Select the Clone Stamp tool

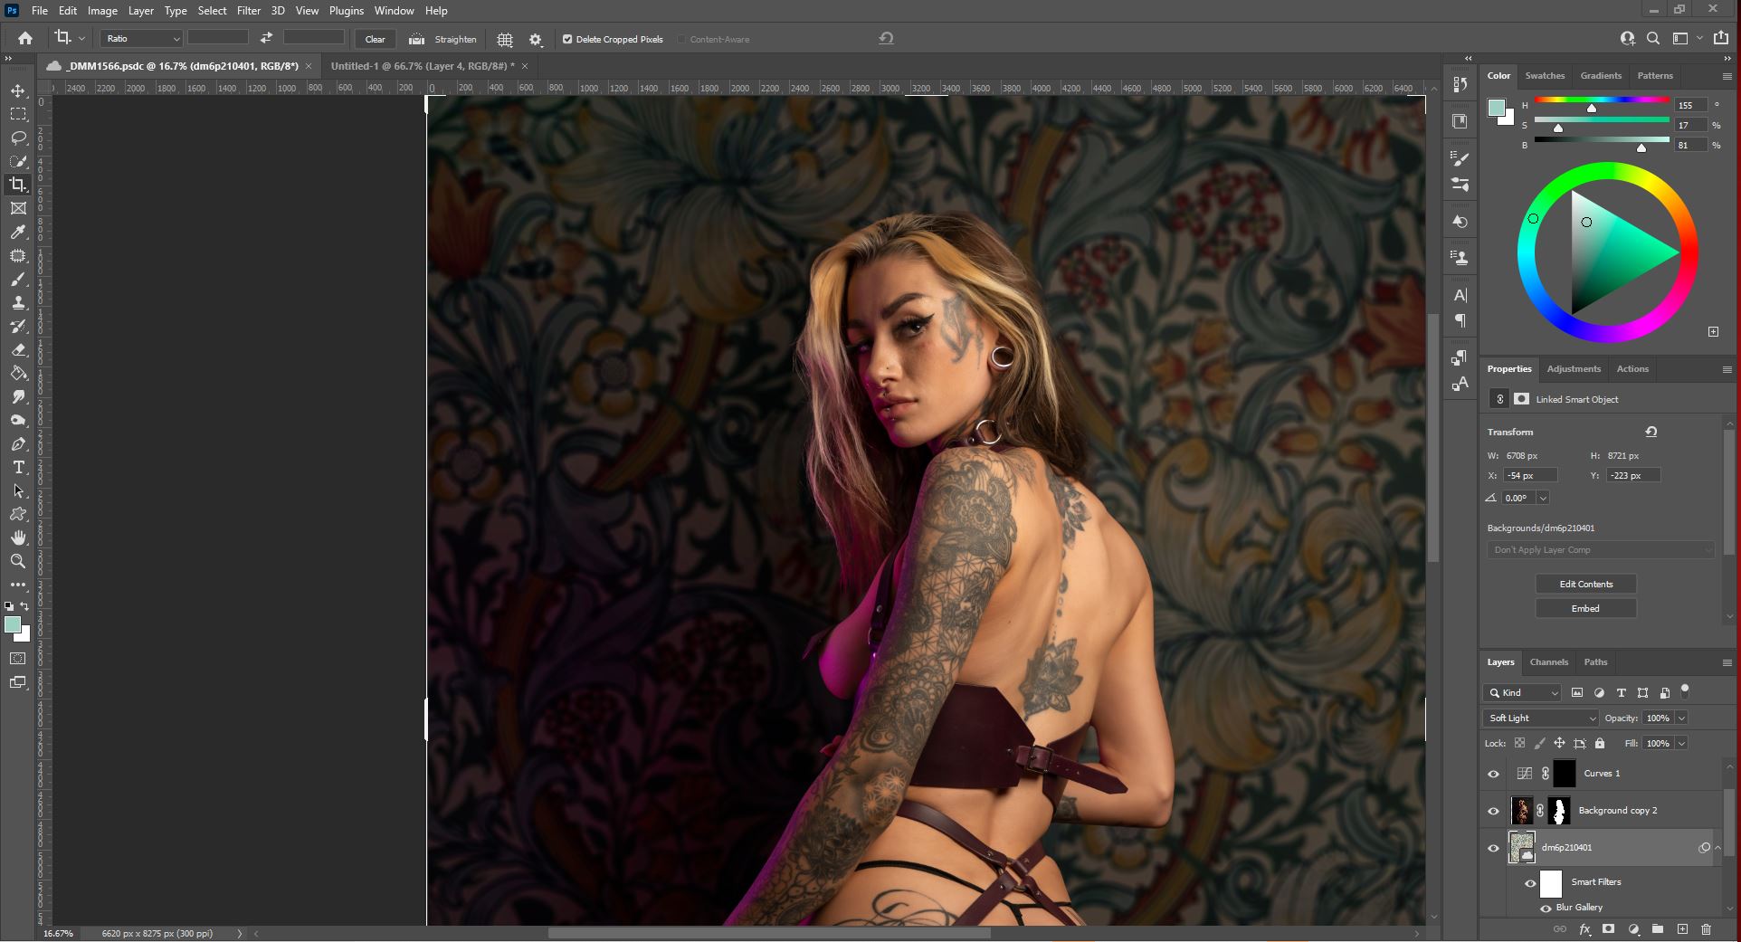coord(18,303)
